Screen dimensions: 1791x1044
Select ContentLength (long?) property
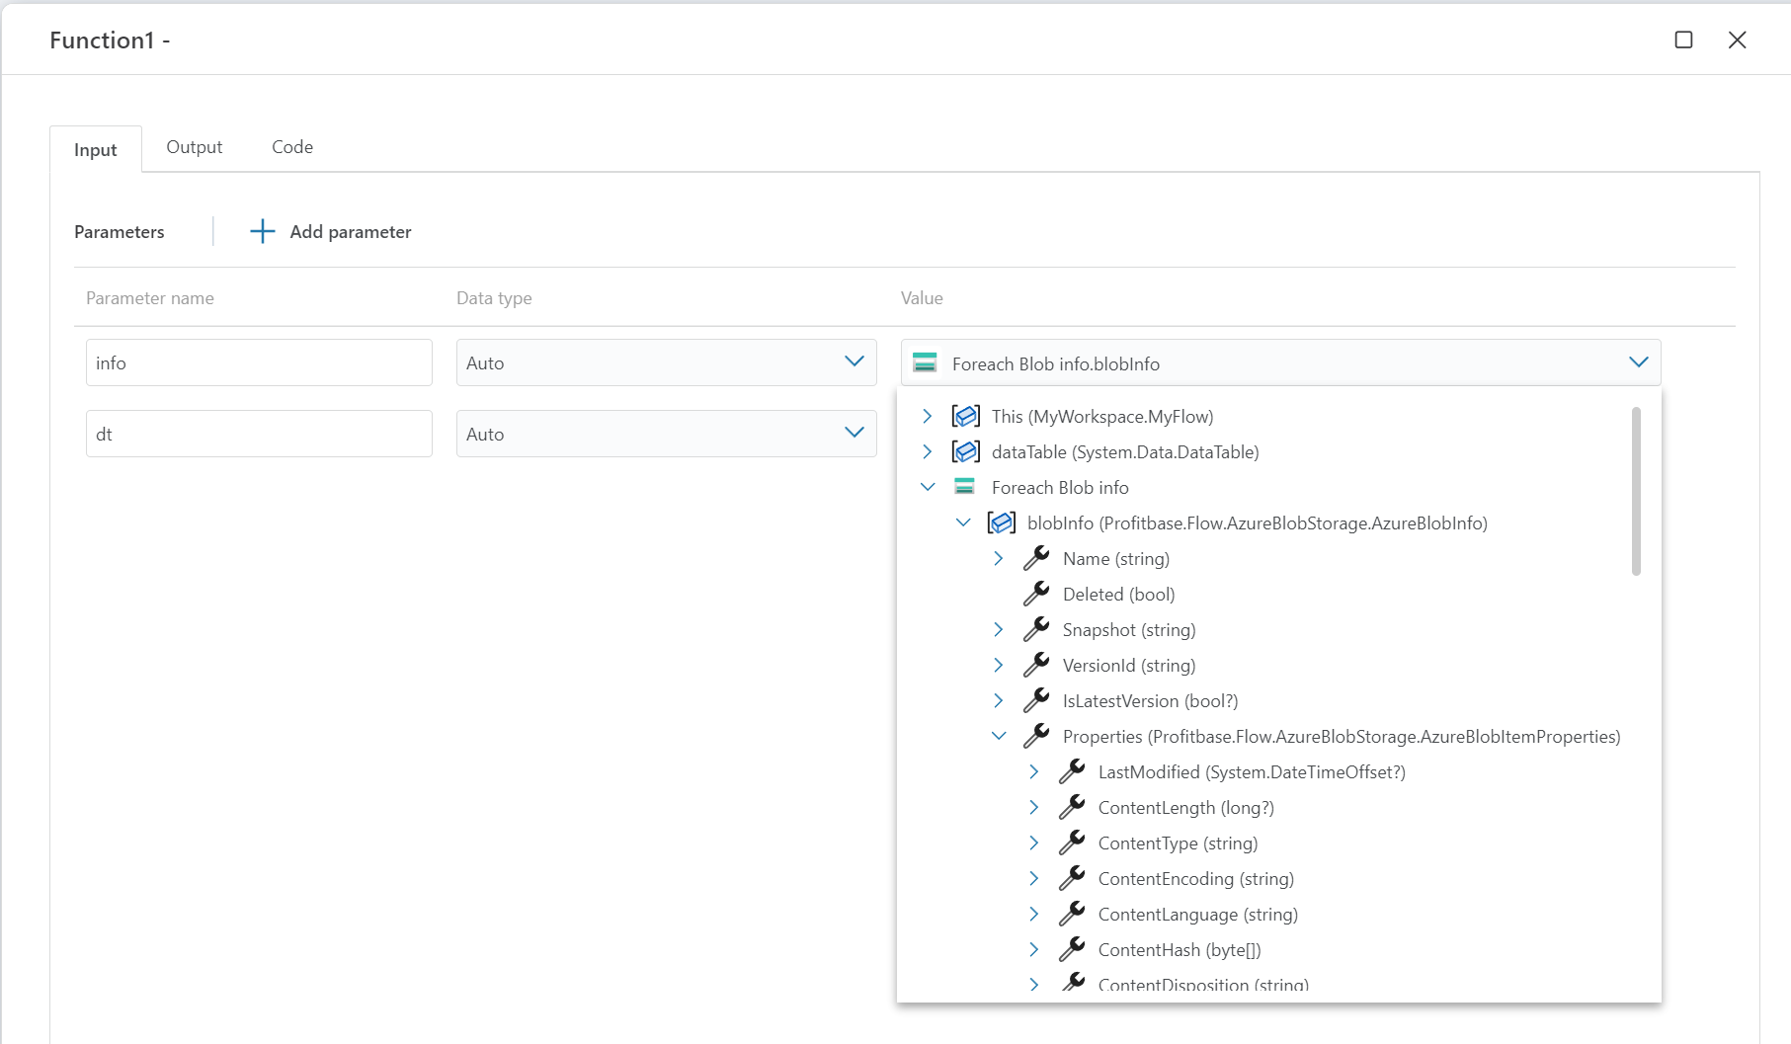point(1186,808)
